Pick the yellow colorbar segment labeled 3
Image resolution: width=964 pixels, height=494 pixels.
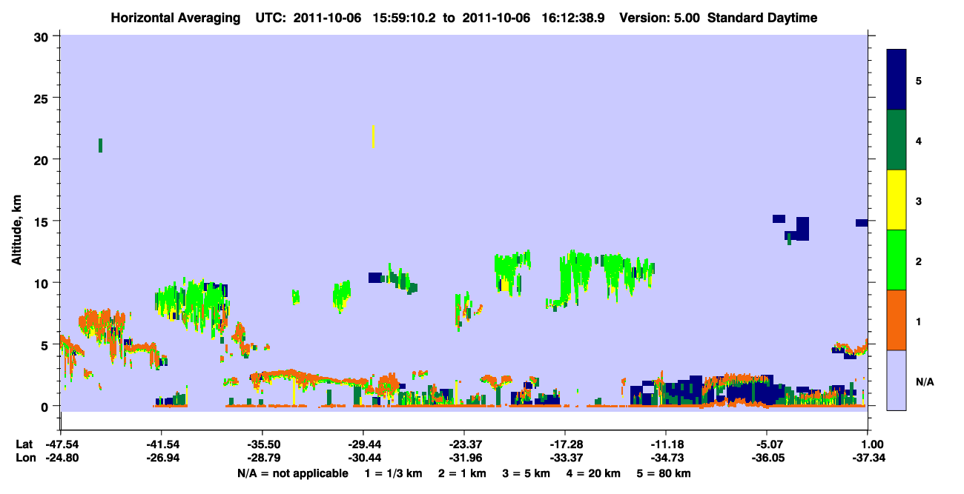pyautogui.click(x=897, y=200)
